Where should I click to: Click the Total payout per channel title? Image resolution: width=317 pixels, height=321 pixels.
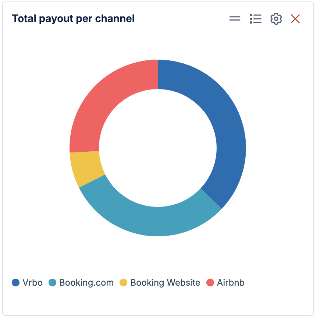click(73, 19)
